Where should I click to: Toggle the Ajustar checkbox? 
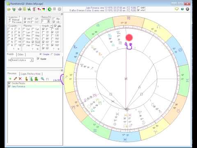(x=38, y=59)
